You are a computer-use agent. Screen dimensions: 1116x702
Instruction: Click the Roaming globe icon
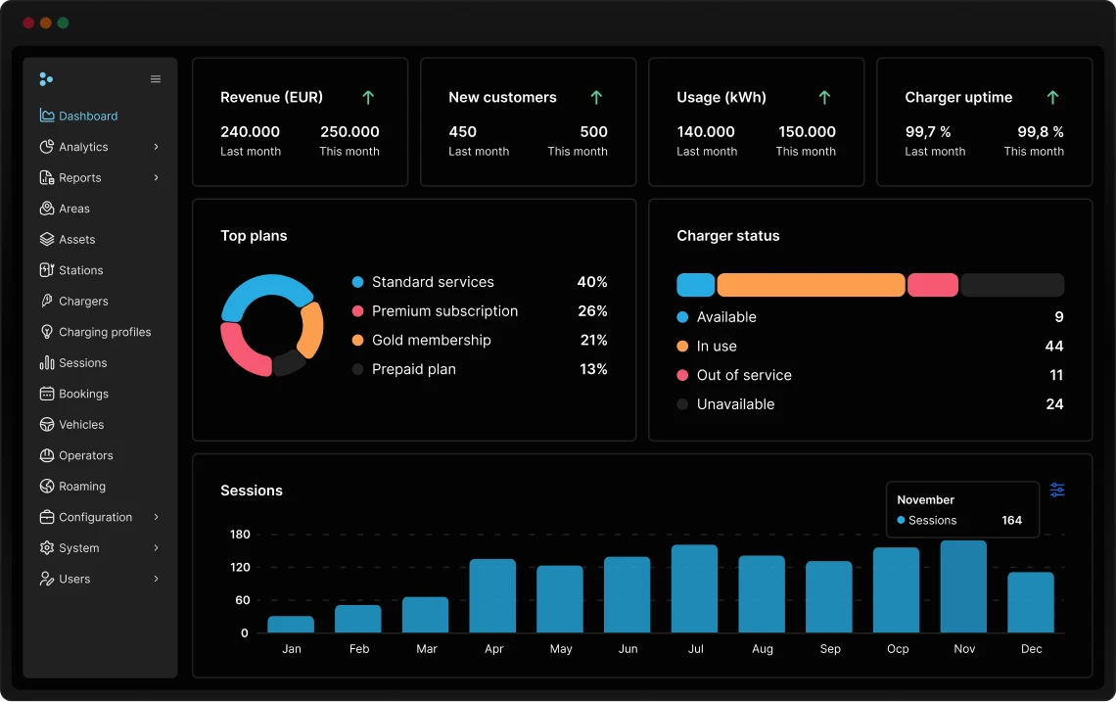click(x=47, y=487)
